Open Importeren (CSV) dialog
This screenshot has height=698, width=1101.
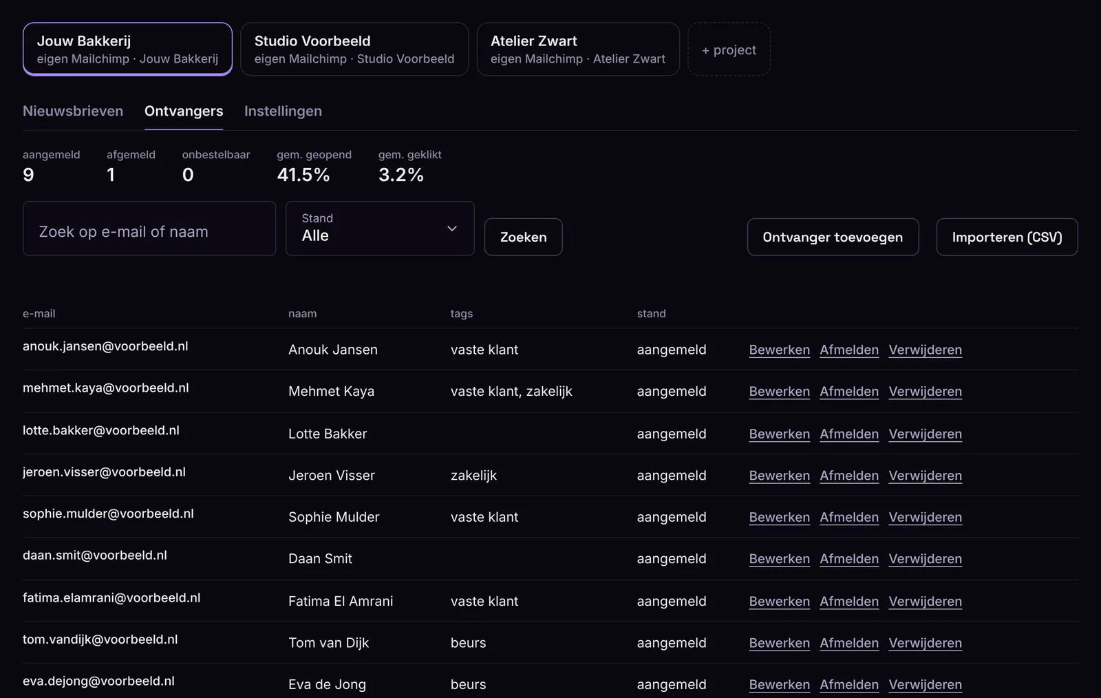[x=1007, y=237]
